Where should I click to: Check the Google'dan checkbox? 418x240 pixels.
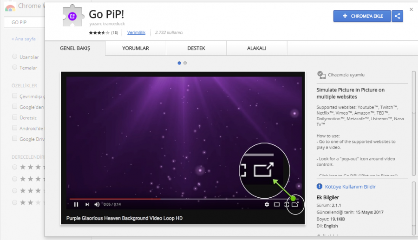15,107
